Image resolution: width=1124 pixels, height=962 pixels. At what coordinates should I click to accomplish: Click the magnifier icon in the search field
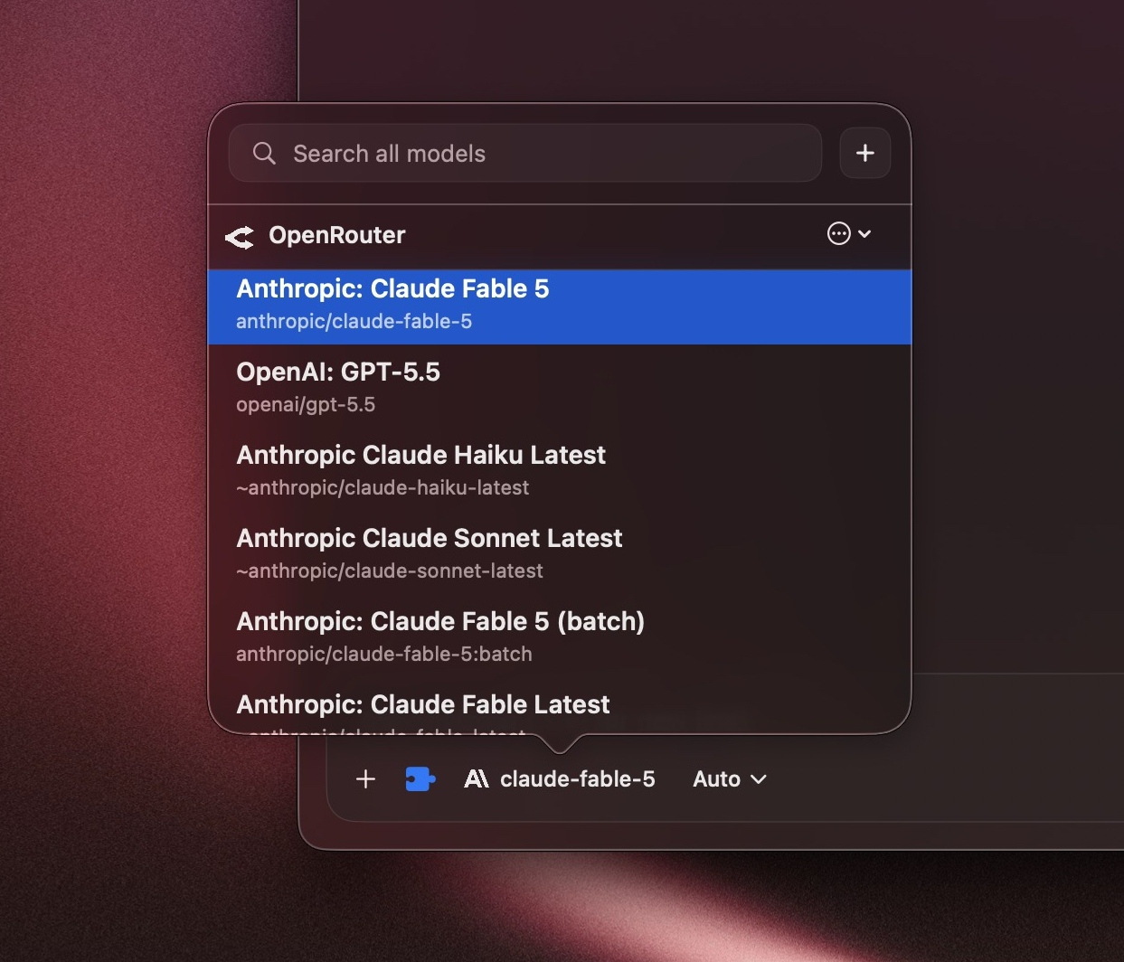[x=264, y=153]
